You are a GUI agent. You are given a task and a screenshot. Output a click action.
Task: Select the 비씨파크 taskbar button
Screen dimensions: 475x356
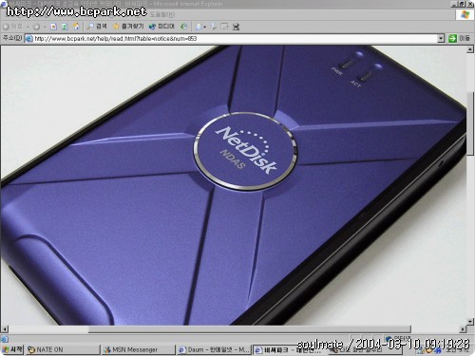(290, 349)
